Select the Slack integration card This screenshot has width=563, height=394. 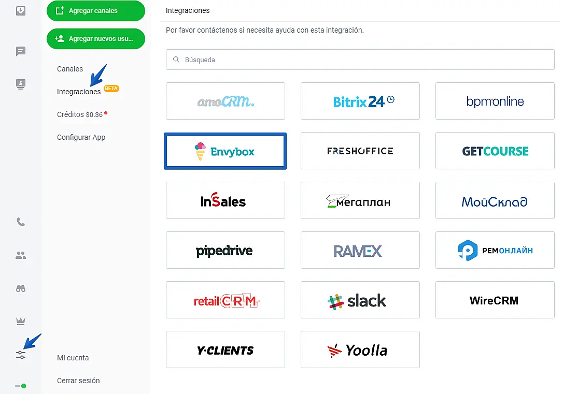click(360, 300)
